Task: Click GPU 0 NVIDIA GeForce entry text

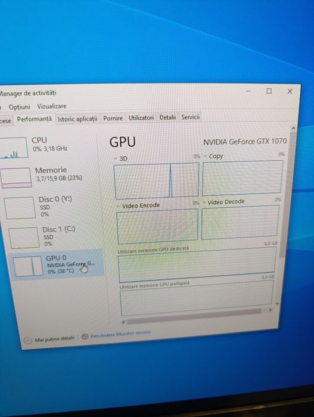Action: click(71, 264)
